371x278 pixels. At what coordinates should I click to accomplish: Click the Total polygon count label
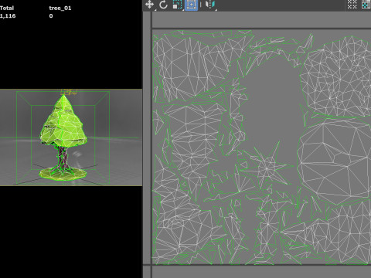coord(7,8)
